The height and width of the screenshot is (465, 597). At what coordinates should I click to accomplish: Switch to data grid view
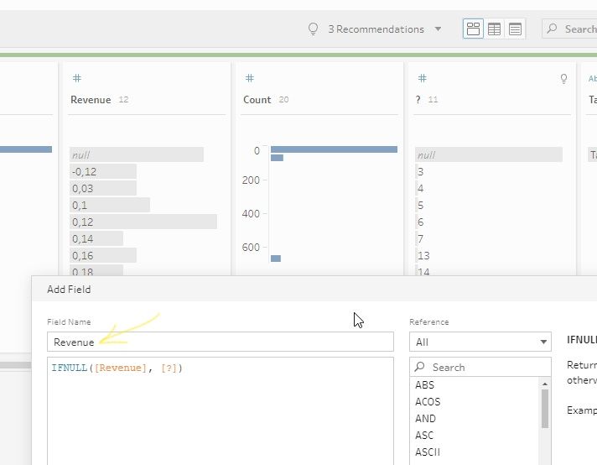tap(495, 29)
